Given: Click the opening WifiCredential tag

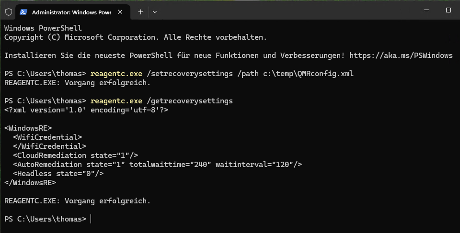Looking at the screenshot, I should point(47,137).
